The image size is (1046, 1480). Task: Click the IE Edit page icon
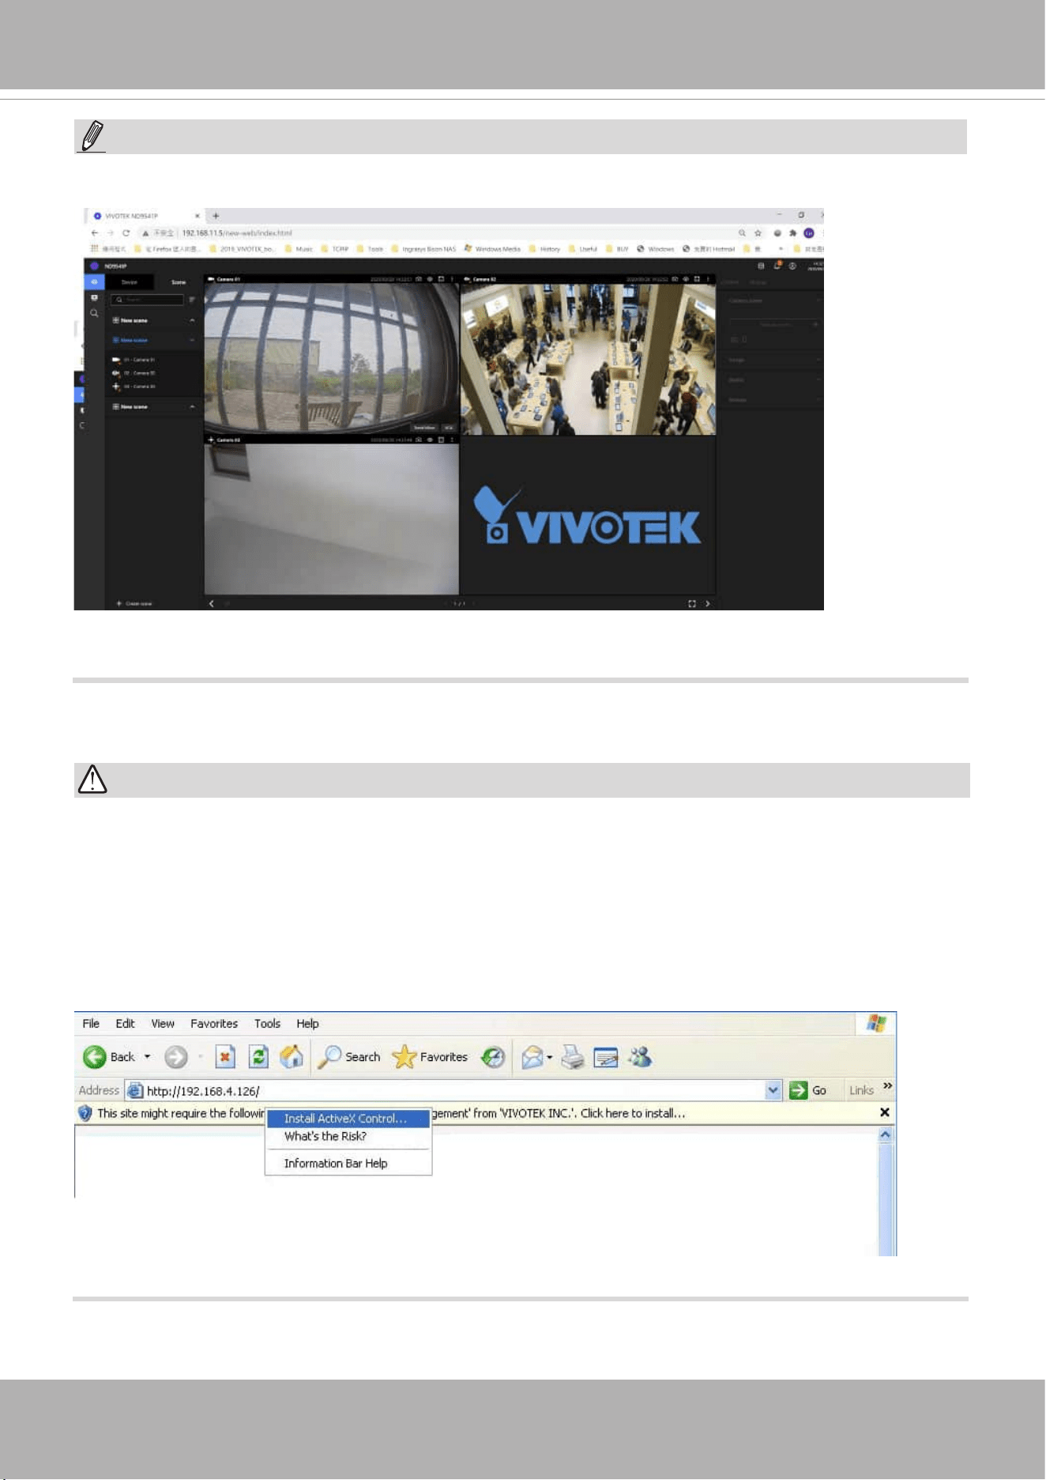pyautogui.click(x=606, y=1057)
